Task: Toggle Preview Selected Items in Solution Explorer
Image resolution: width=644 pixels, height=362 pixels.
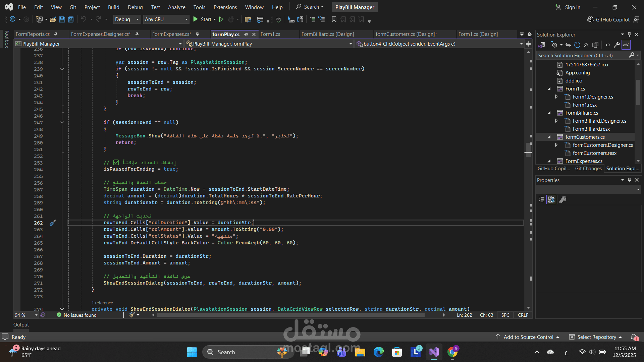Action: coord(626,45)
